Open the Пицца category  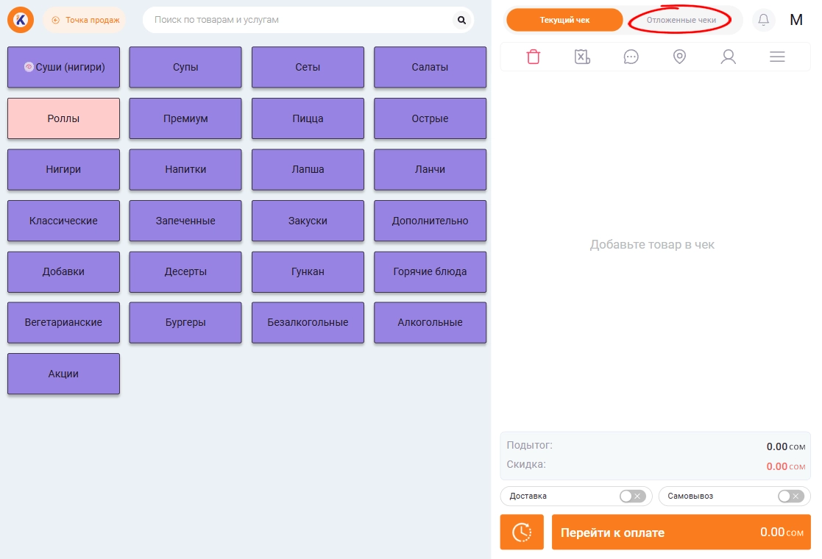tap(308, 118)
